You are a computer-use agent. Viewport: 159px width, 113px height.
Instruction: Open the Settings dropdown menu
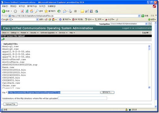pyautogui.click(x=15, y=33)
